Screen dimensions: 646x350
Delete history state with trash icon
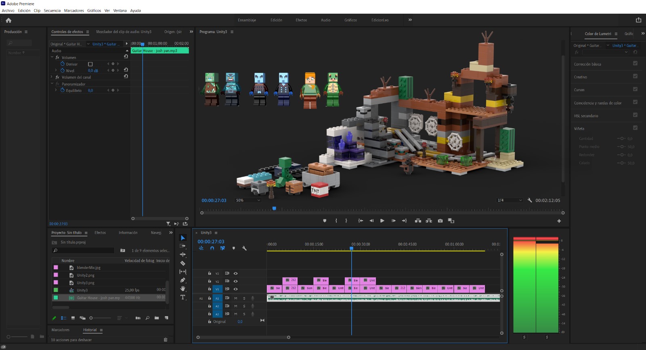[x=166, y=340]
